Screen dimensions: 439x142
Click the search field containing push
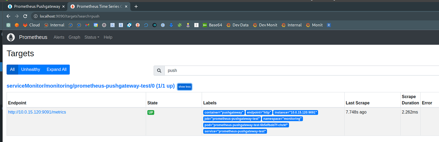(x=302, y=70)
